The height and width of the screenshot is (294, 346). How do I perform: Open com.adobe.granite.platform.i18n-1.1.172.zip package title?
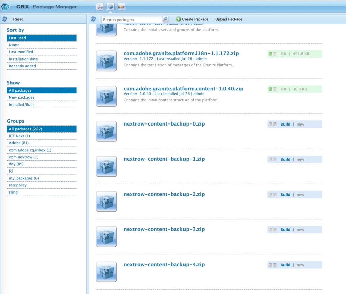181,53
